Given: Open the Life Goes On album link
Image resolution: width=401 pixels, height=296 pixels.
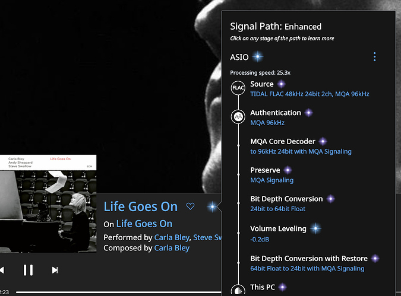Looking at the screenshot, I should pyautogui.click(x=144, y=224).
